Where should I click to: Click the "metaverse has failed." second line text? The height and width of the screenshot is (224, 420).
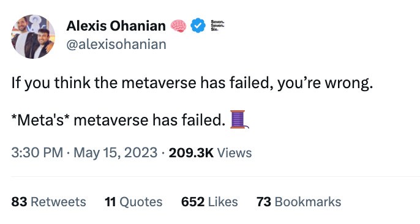149,120
